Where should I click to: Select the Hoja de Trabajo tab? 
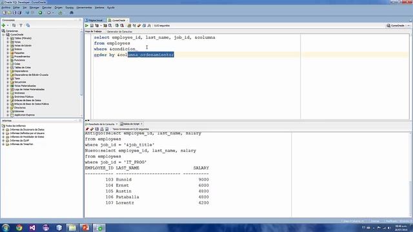93,32
